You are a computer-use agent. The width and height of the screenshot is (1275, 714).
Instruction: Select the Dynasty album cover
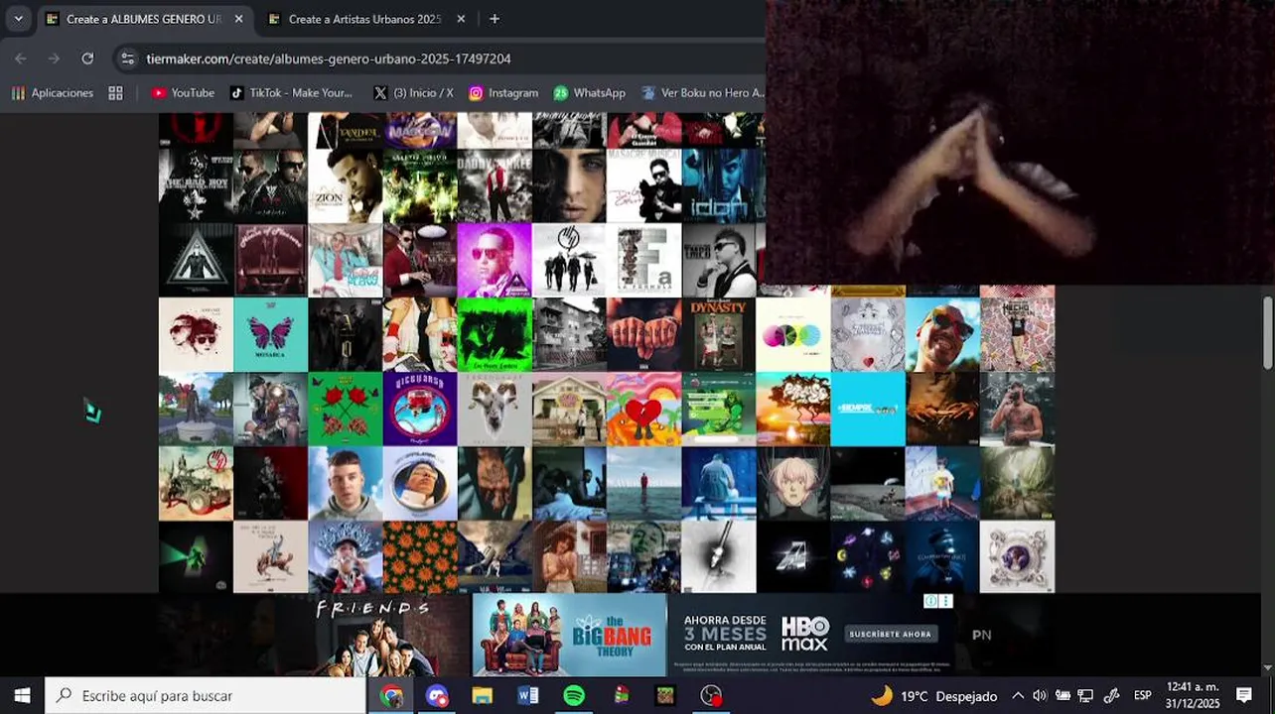(719, 334)
